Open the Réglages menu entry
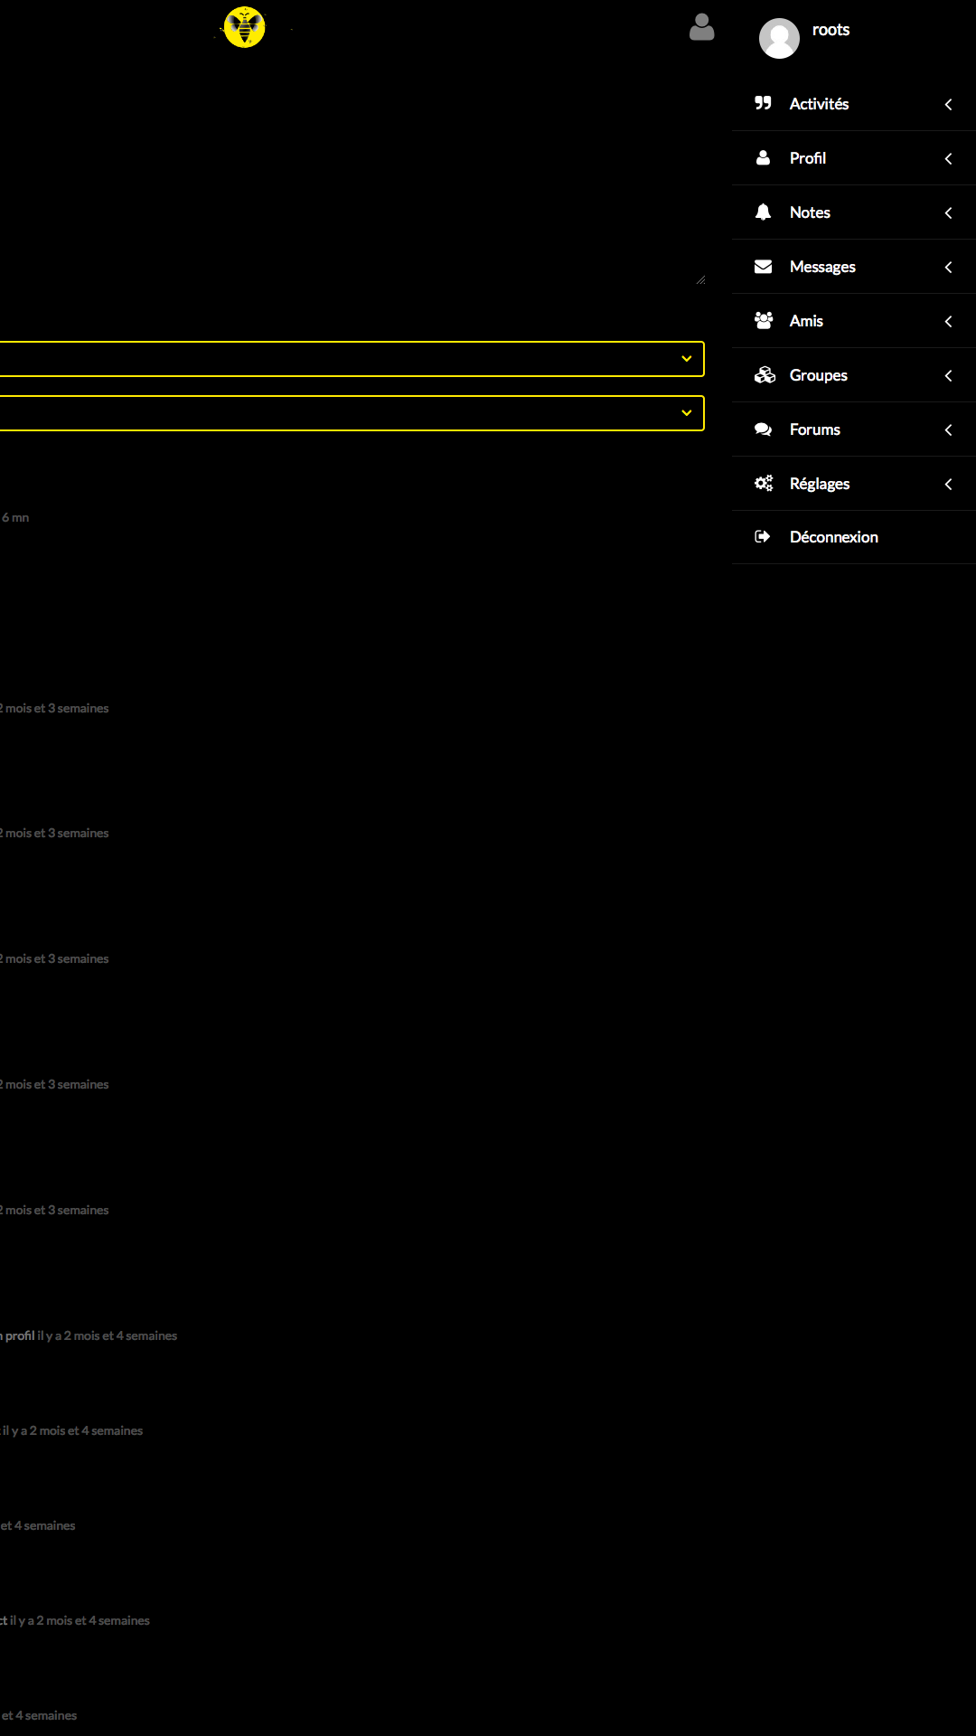976x1736 pixels. (854, 484)
